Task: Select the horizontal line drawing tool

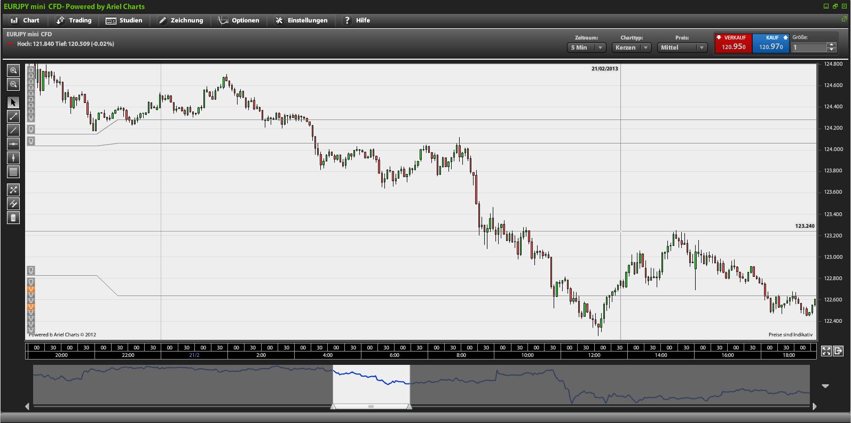Action: 13,144
